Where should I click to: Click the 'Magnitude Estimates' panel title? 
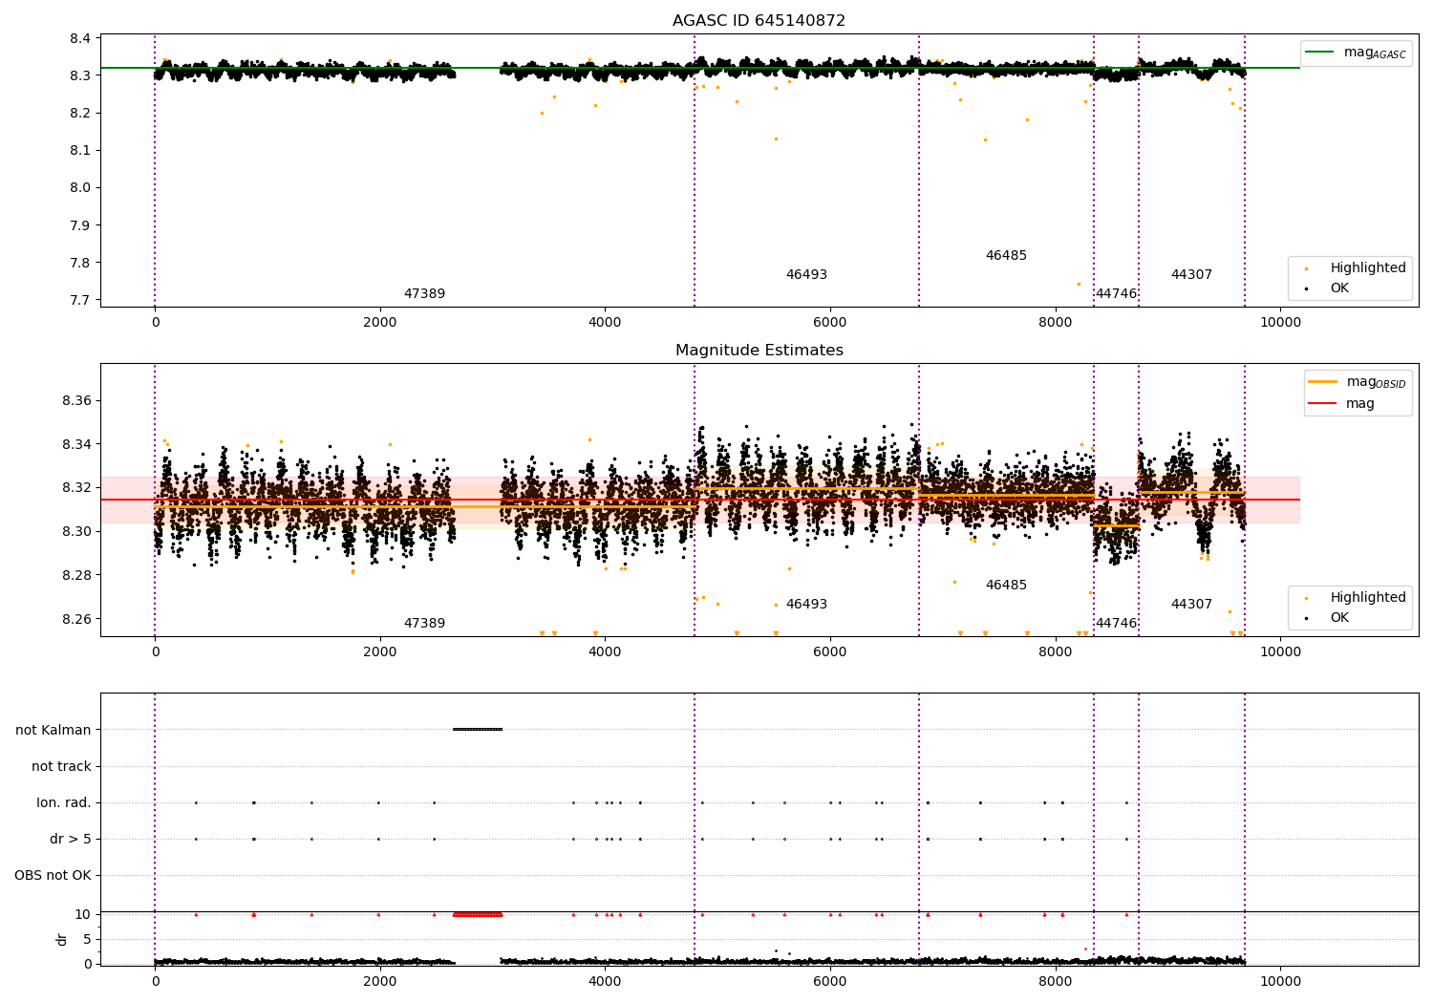759,351
